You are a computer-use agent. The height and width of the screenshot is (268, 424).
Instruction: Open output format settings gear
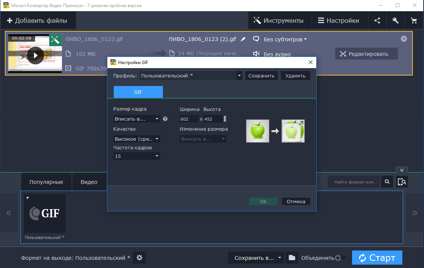point(139,258)
